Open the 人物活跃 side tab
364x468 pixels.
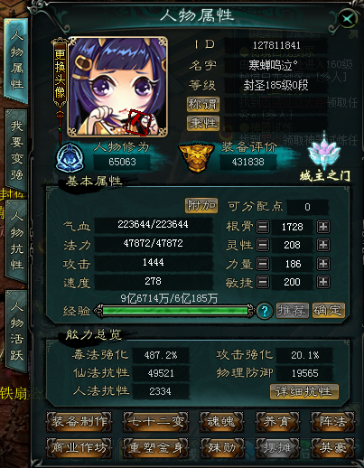(16, 332)
